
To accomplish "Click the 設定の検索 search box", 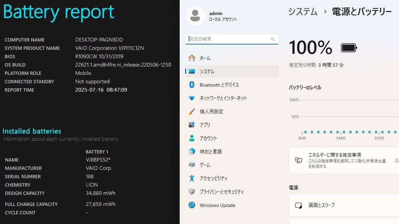I will [x=232, y=39].
